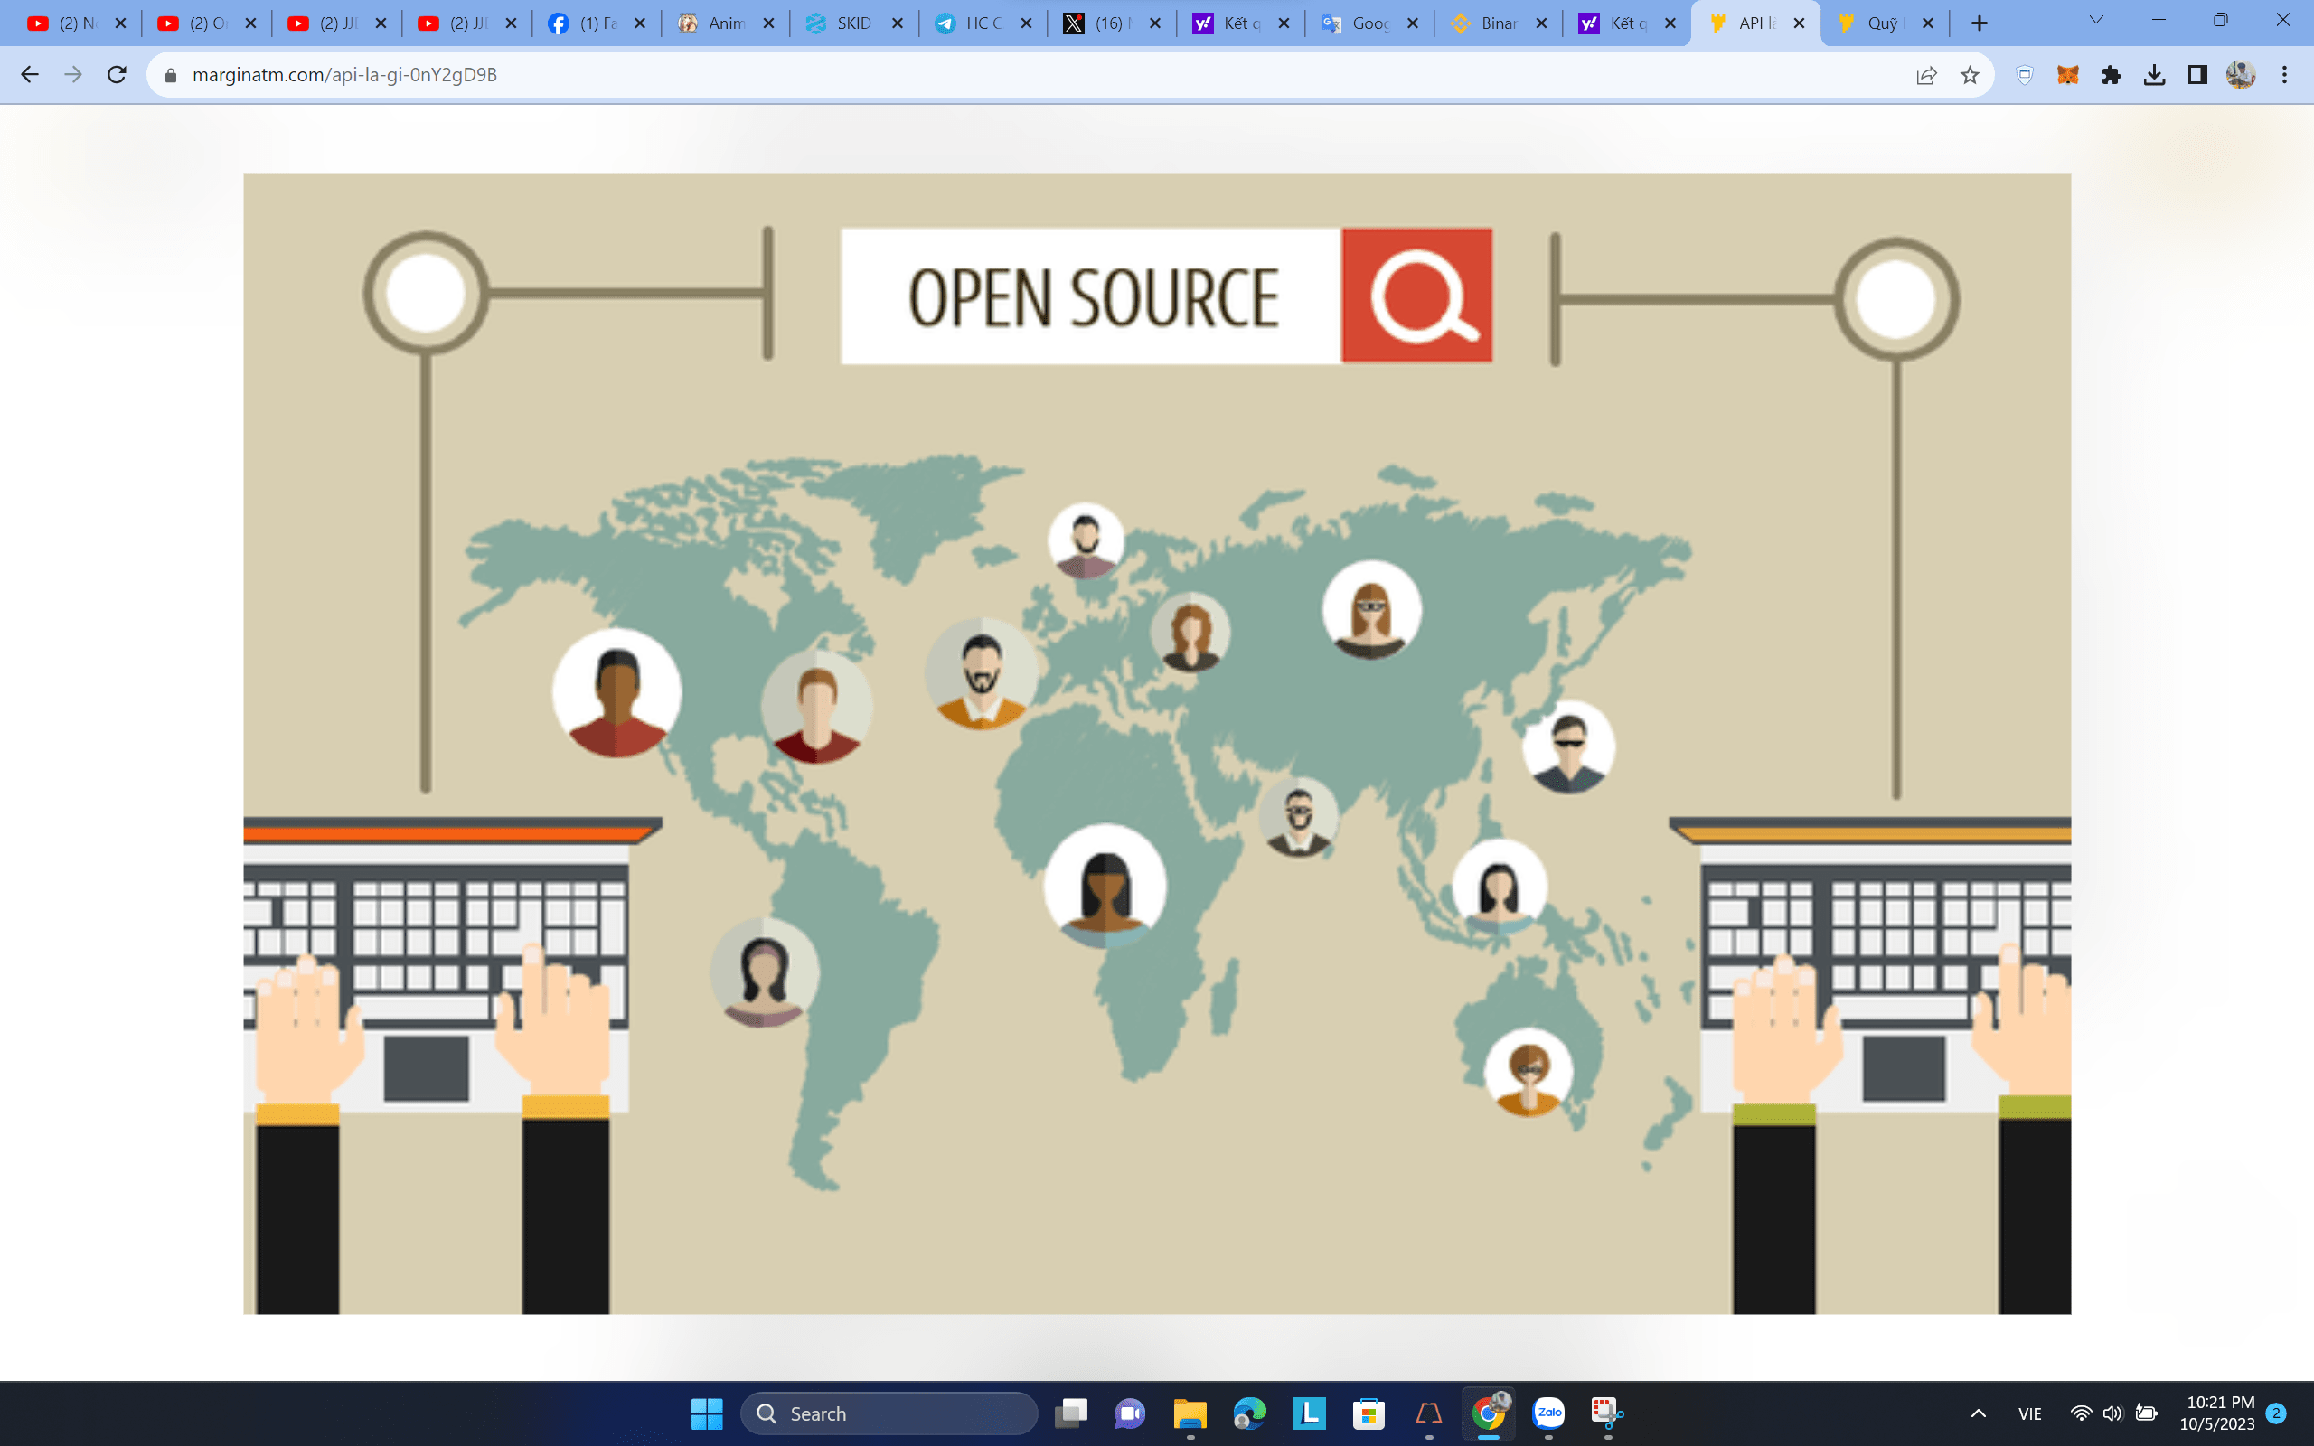Toggle the Chrome side panel
The width and height of the screenshot is (2314, 1446).
tap(2197, 75)
